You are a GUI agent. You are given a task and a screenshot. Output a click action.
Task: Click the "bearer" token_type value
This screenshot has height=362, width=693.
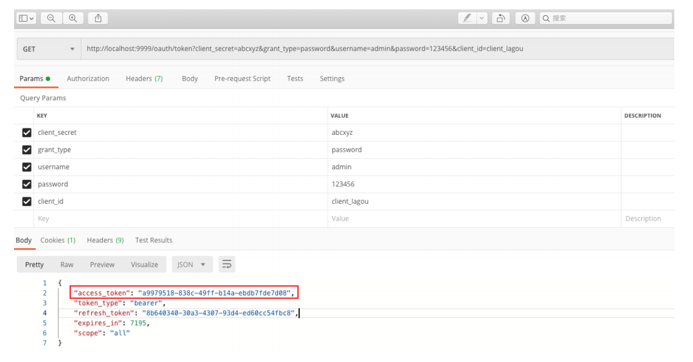pos(146,303)
